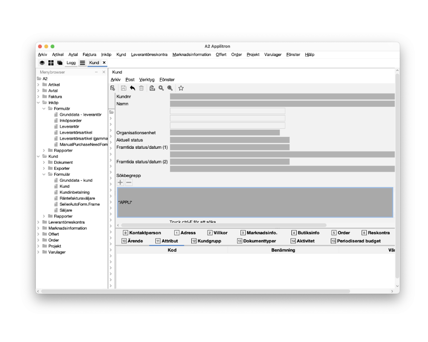Click the detailed magnifier search icon
Image resolution: width=428 pixels, height=342 pixels.
pyautogui.click(x=170, y=88)
